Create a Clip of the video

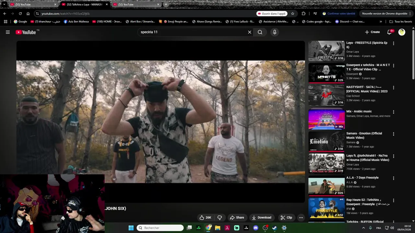pos(286,217)
